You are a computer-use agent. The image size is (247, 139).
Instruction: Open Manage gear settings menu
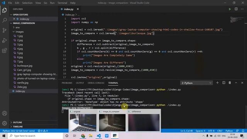pyautogui.click(x=4, y=123)
